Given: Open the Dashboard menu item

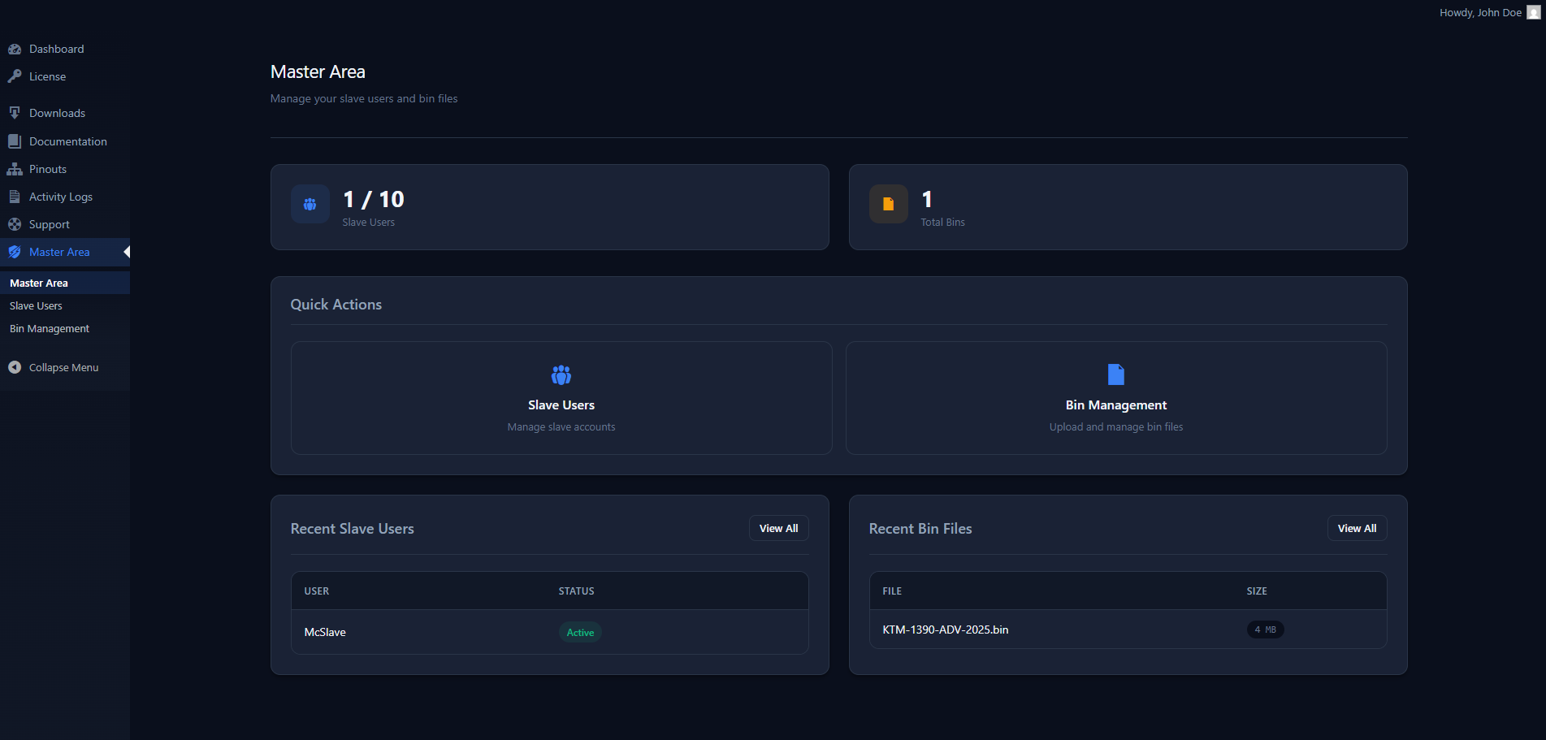Looking at the screenshot, I should pyautogui.click(x=65, y=49).
